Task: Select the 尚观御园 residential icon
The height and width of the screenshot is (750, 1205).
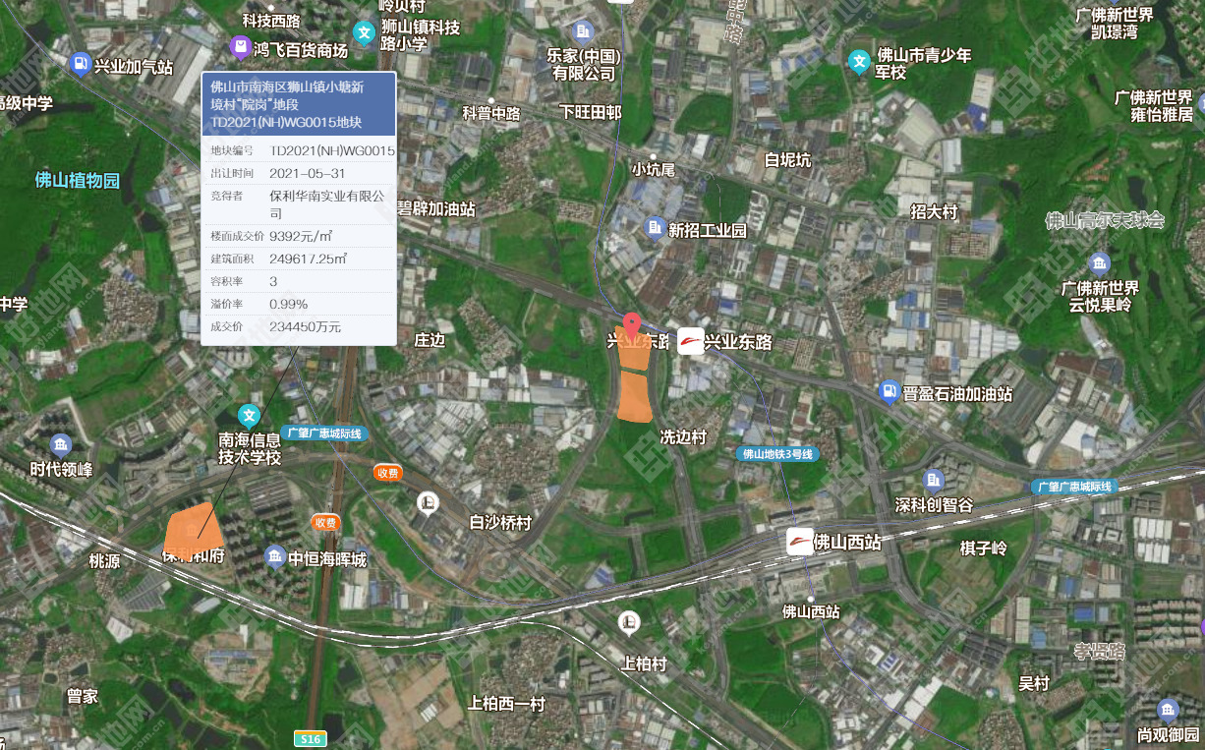Action: coord(1168,710)
